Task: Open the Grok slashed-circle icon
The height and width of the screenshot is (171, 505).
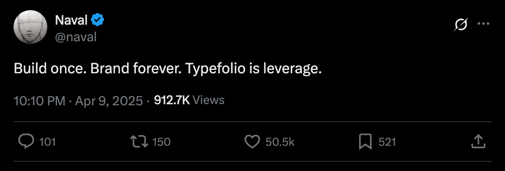Action: click(x=461, y=24)
